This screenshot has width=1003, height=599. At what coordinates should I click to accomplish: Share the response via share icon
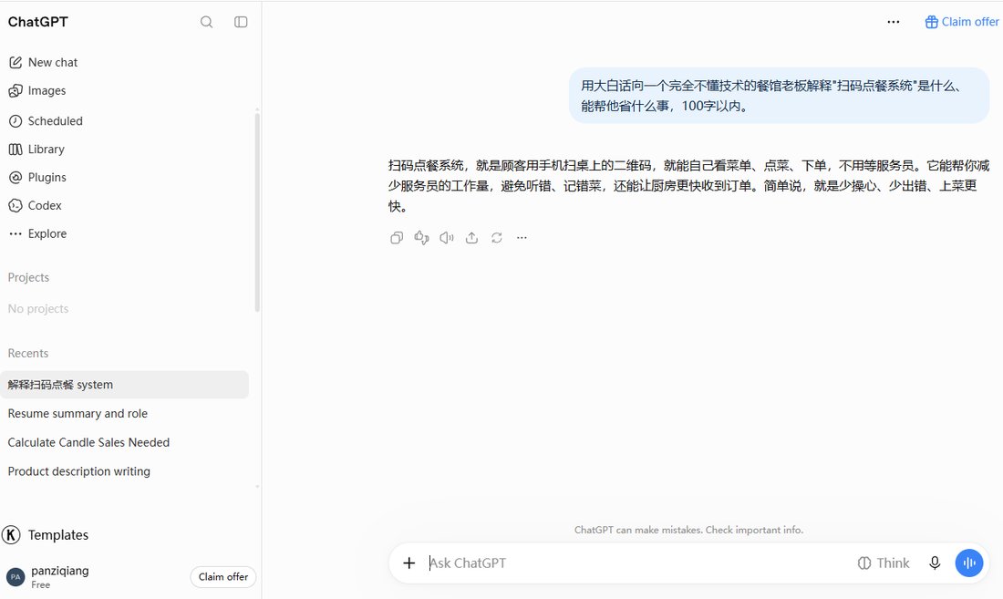point(471,238)
